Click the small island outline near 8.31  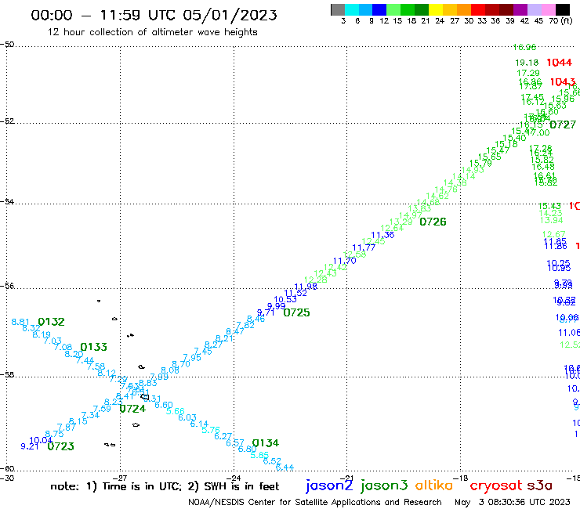coord(145,397)
